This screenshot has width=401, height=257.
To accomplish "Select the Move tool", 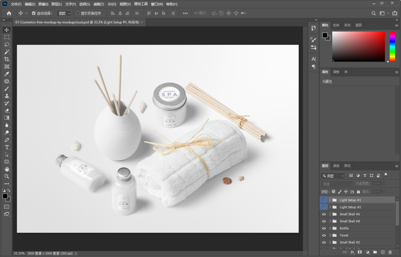I will [x=7, y=30].
